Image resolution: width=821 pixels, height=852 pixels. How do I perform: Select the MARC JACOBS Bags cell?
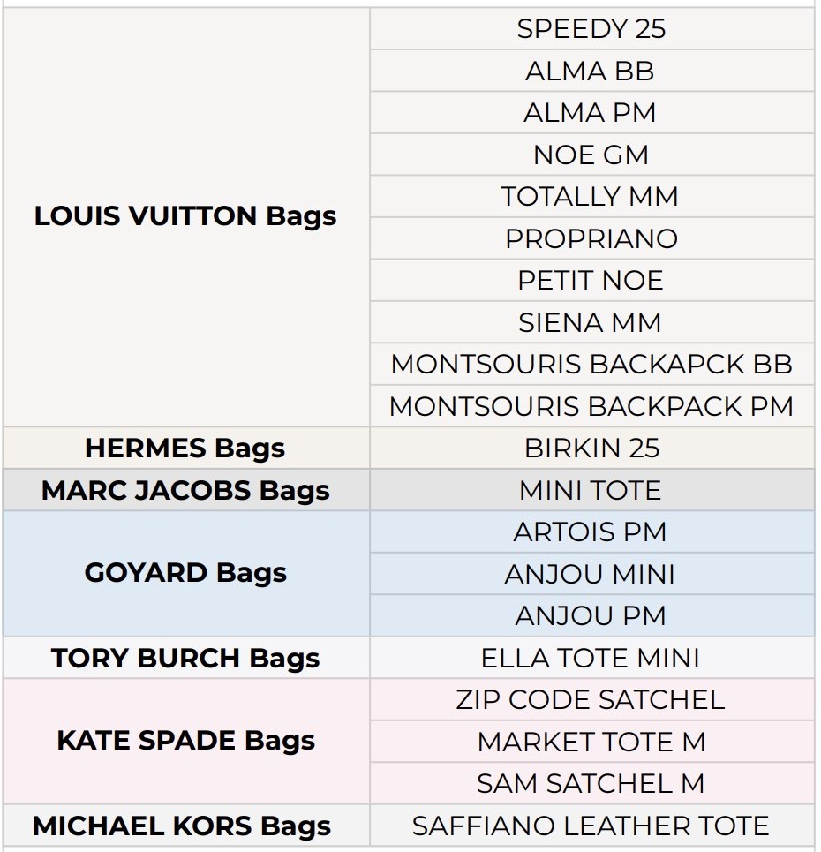click(x=185, y=490)
